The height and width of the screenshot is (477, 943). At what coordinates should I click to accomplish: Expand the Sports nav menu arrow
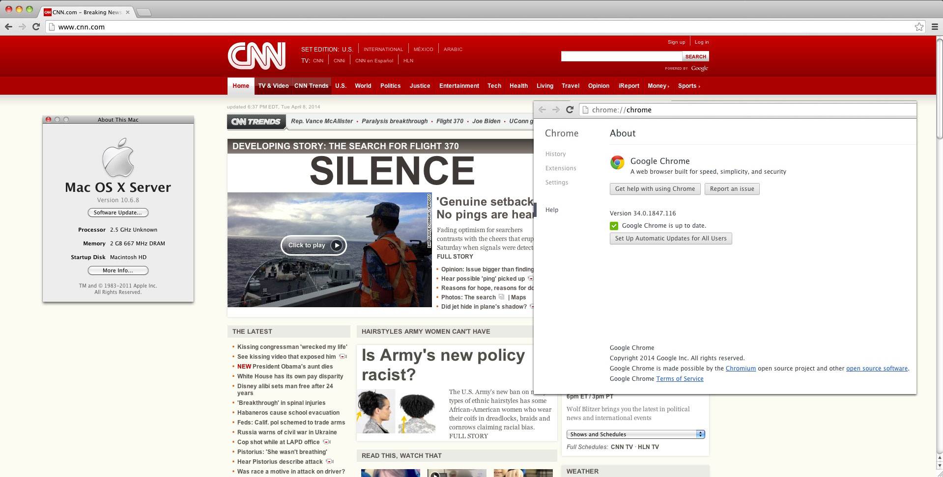pos(699,86)
